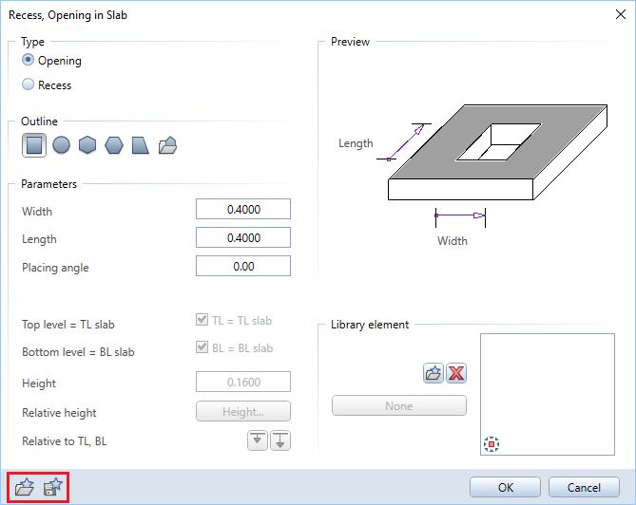This screenshot has width=636, height=505.
Task: Open outline from library folder icon
Action: point(167,145)
